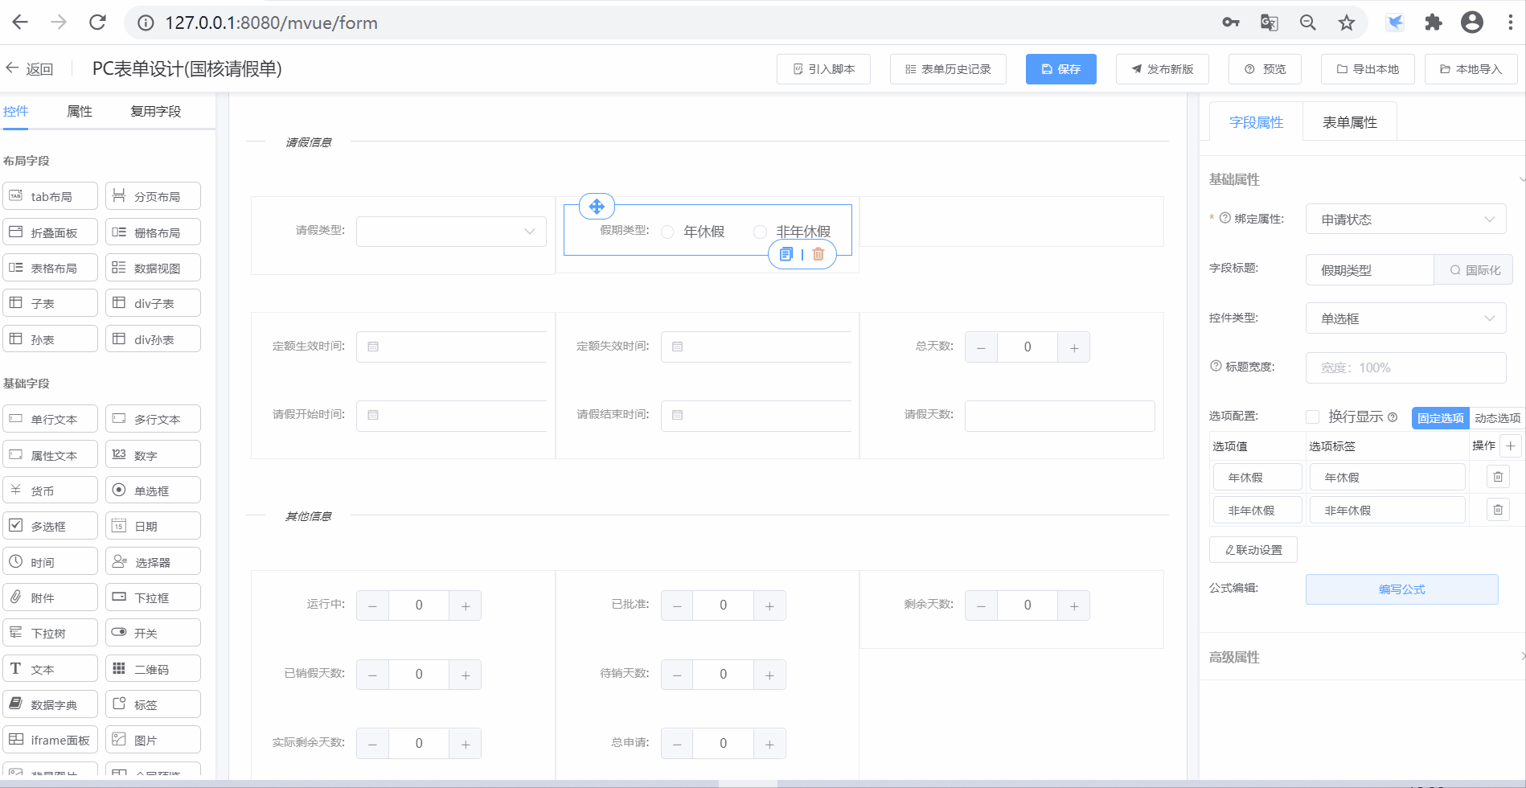Add a new option with plus icon
The width and height of the screenshot is (1526, 788).
[1511, 445]
